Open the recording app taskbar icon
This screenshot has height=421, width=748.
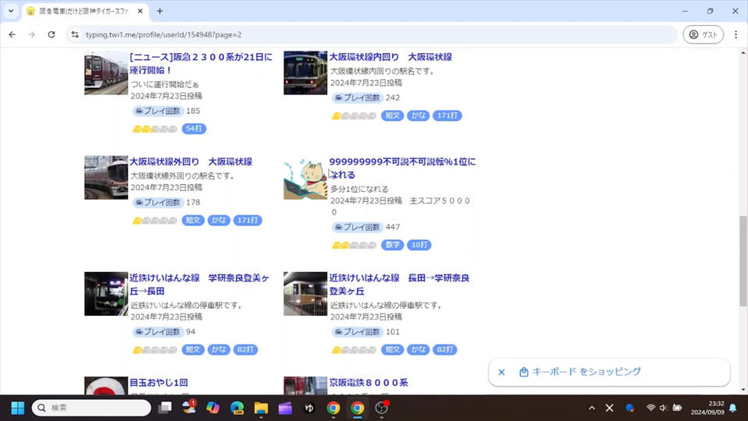pos(382,408)
